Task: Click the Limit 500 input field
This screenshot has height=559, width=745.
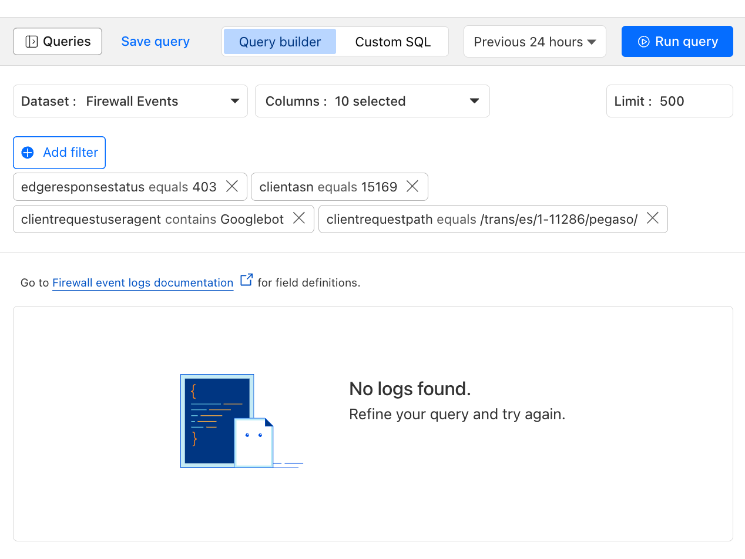Action: [670, 101]
